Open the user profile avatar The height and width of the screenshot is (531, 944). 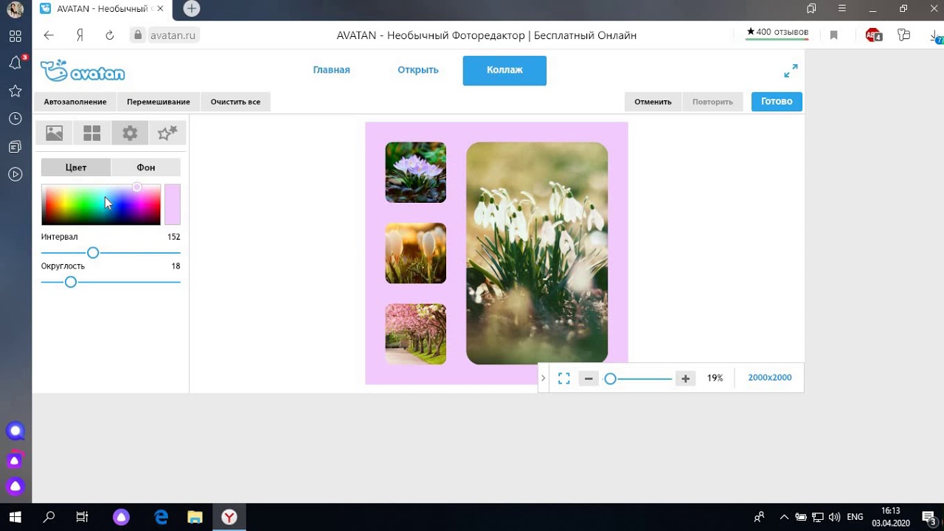[15, 10]
